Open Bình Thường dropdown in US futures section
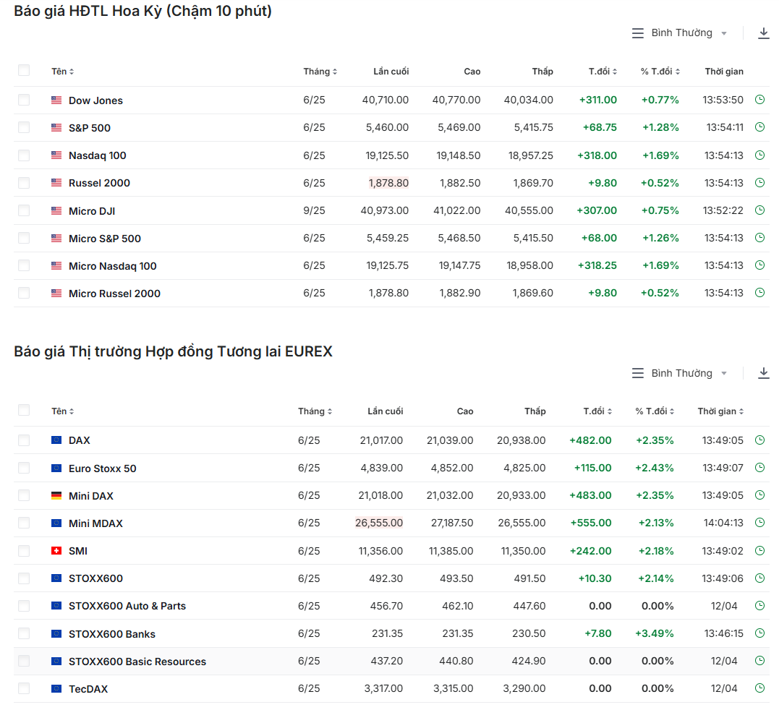 680,33
